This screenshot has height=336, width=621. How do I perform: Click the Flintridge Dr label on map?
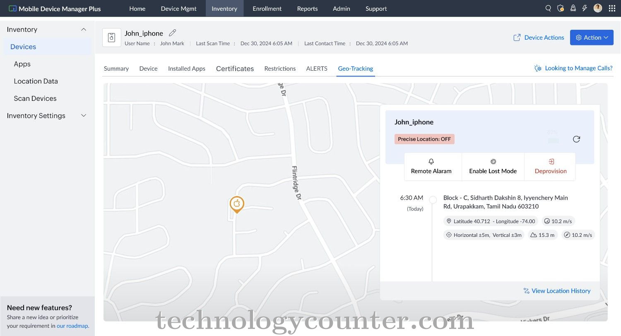tap(296, 183)
